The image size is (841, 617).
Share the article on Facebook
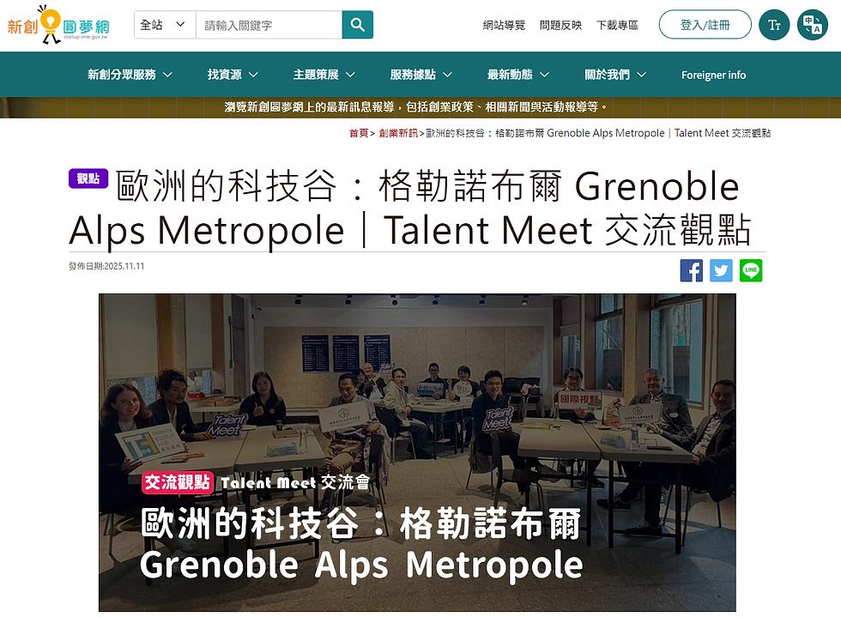(x=692, y=270)
